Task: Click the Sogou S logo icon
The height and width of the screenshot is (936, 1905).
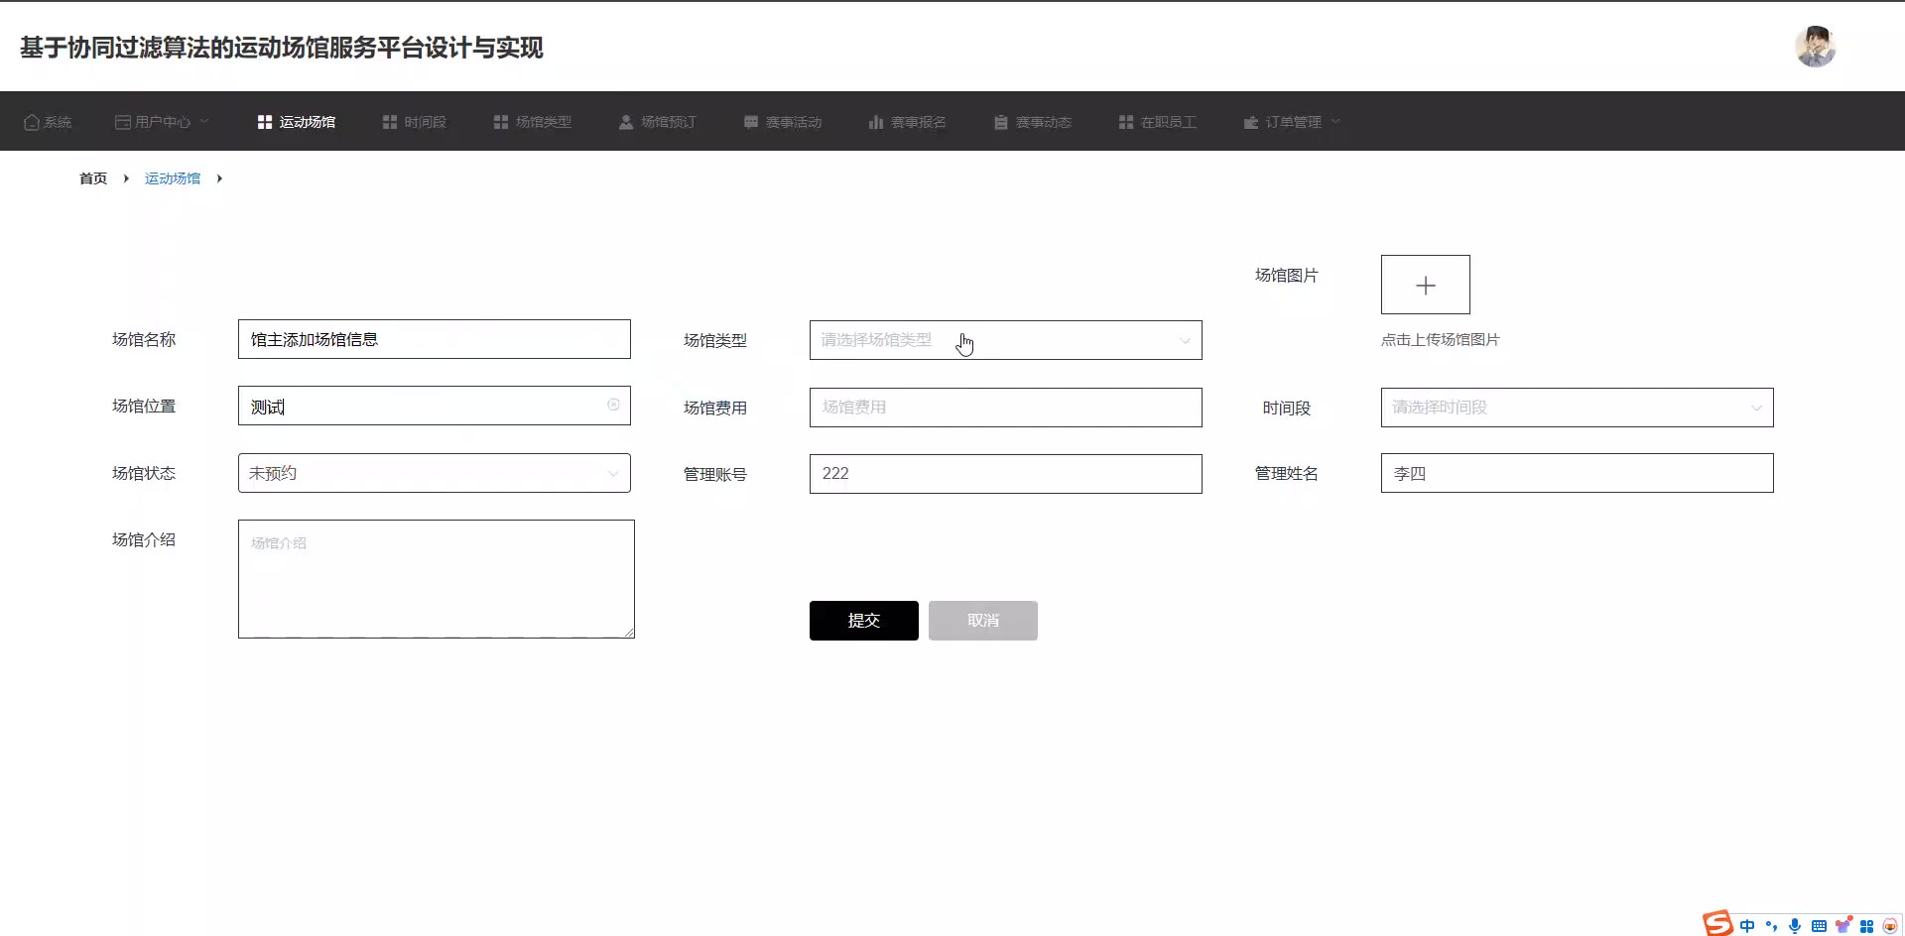Action: point(1717,924)
